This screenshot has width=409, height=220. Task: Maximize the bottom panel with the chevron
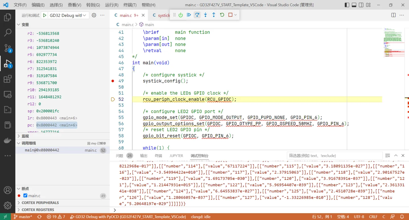tap(396, 155)
